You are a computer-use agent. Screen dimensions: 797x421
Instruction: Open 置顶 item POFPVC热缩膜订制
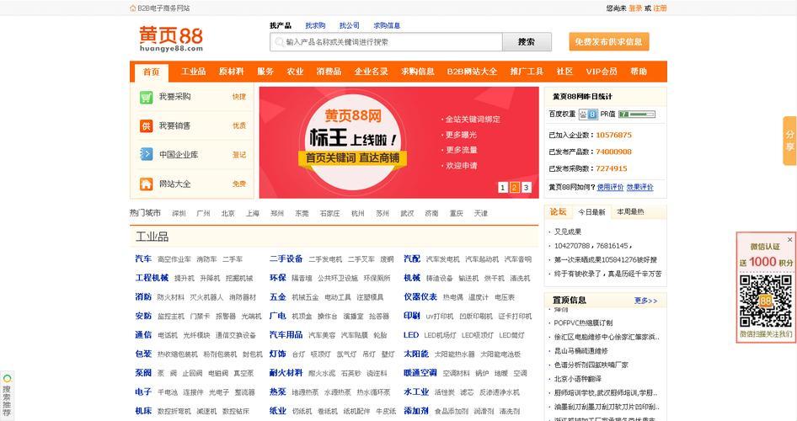583,322
